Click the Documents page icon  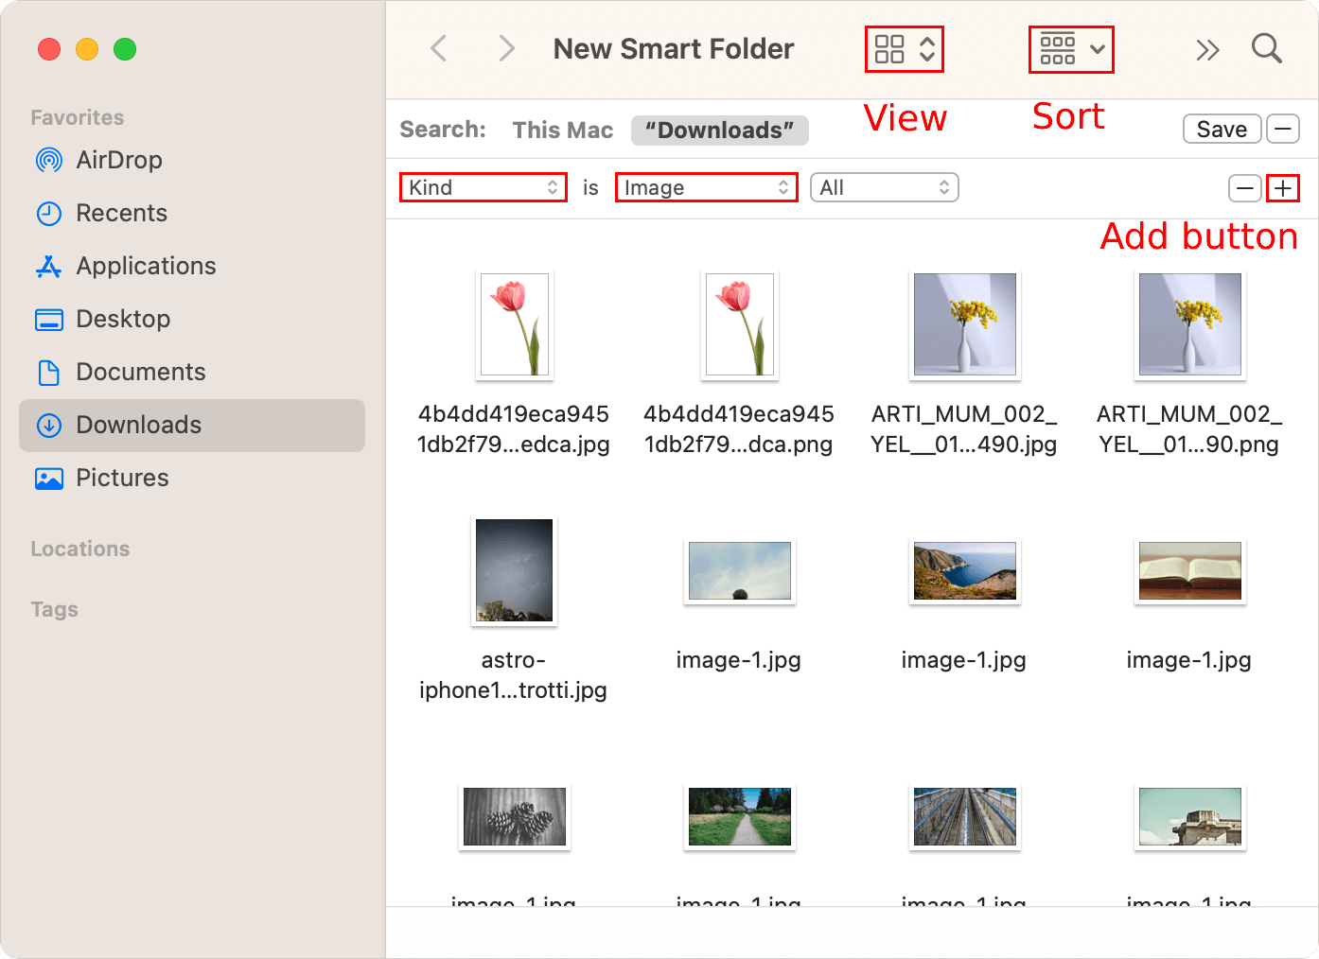coord(49,373)
